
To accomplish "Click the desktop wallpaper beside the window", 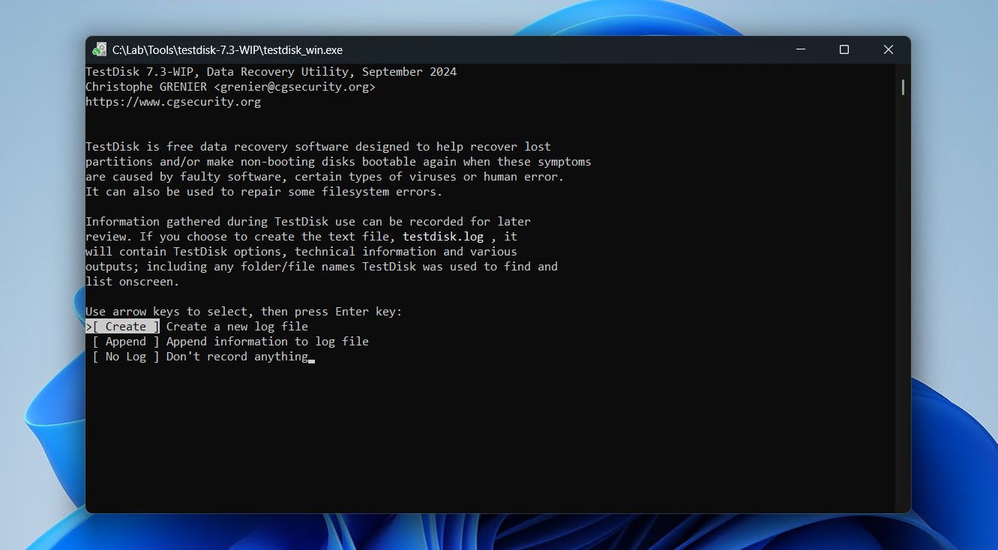I will [x=41, y=300].
